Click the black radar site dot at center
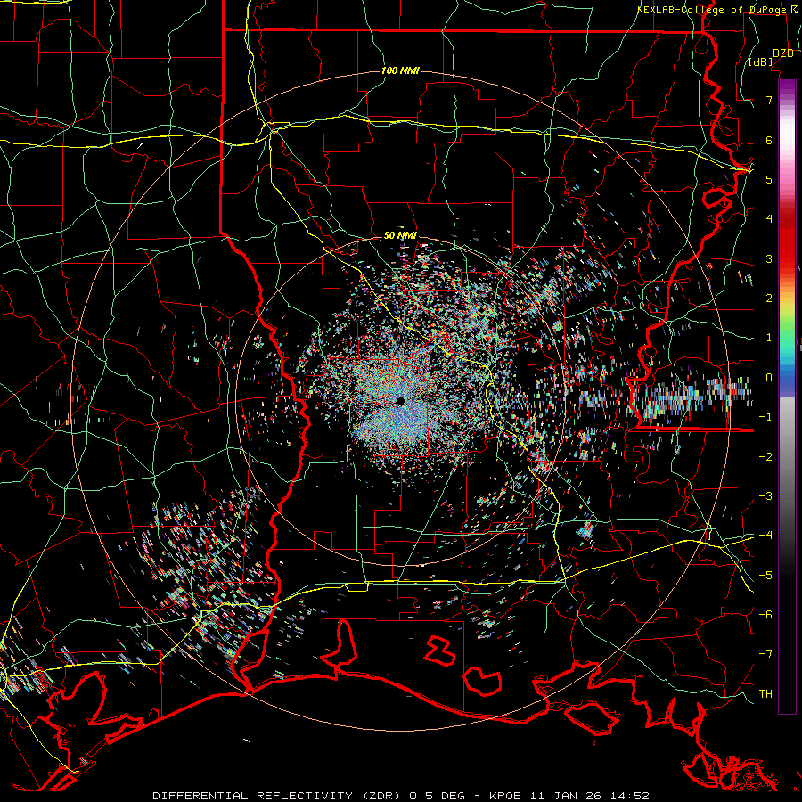802x802 pixels. pyautogui.click(x=400, y=401)
